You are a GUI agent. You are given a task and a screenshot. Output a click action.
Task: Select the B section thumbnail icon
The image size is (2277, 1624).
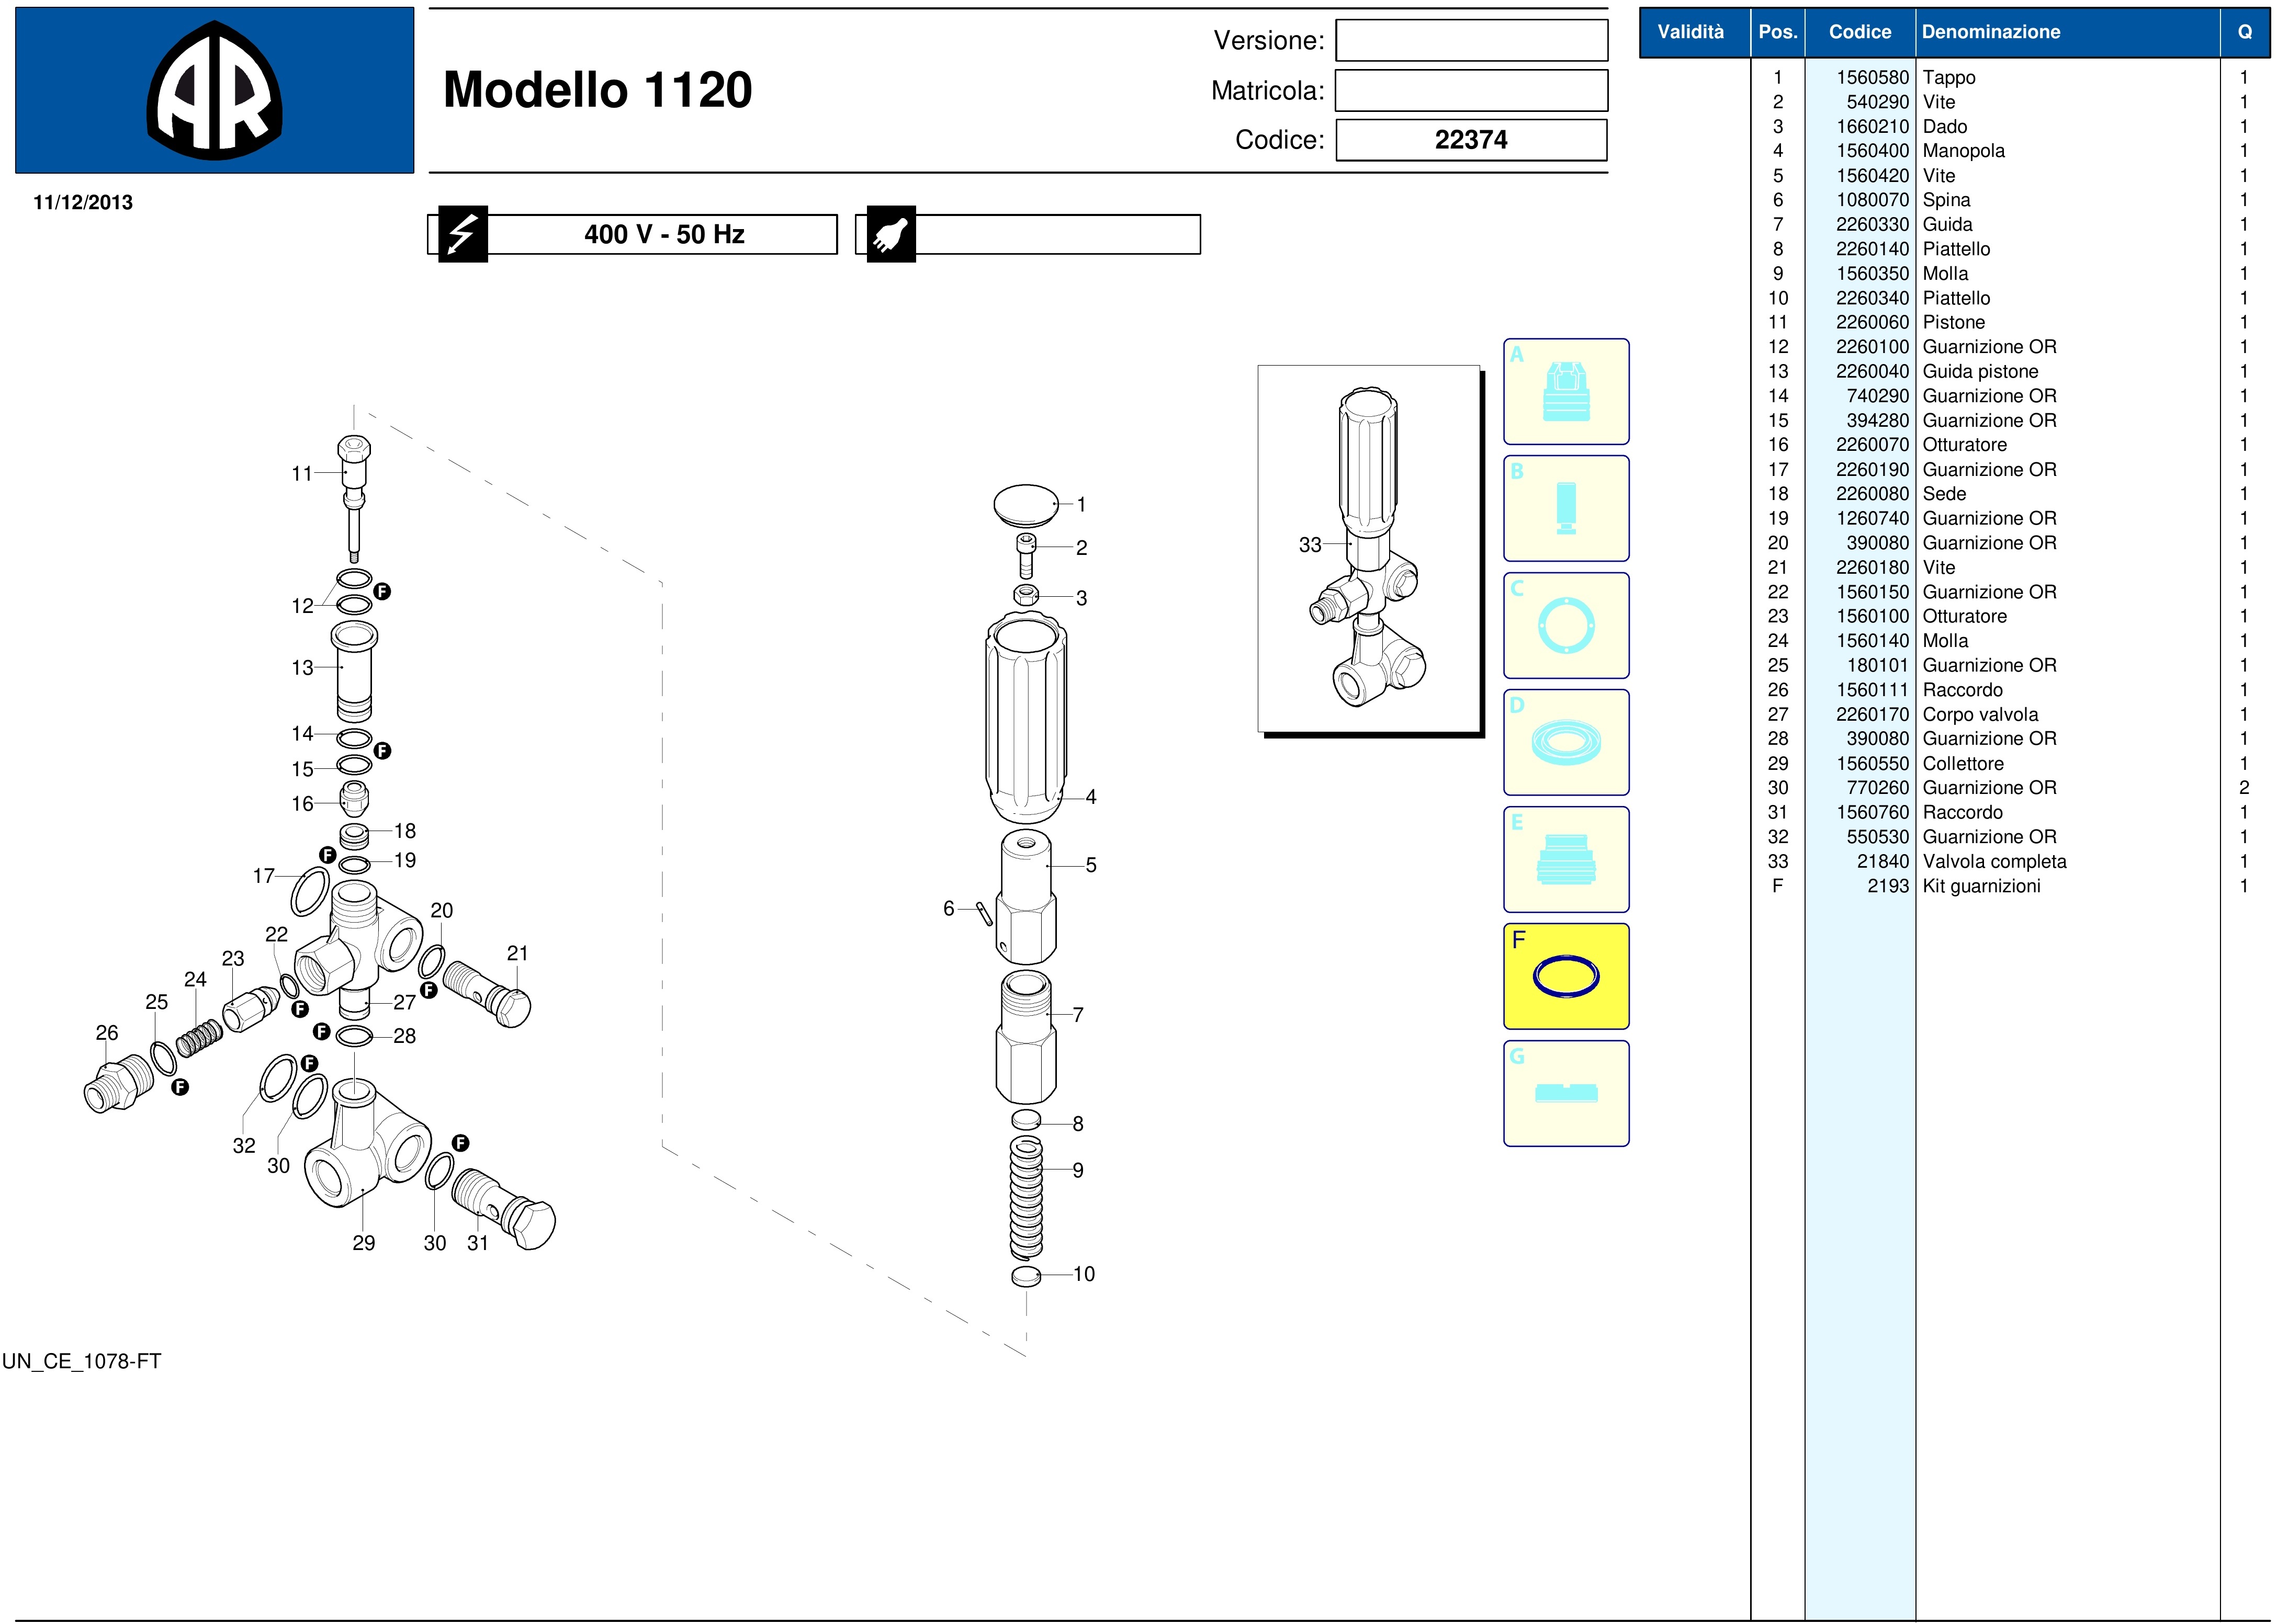tap(1565, 508)
